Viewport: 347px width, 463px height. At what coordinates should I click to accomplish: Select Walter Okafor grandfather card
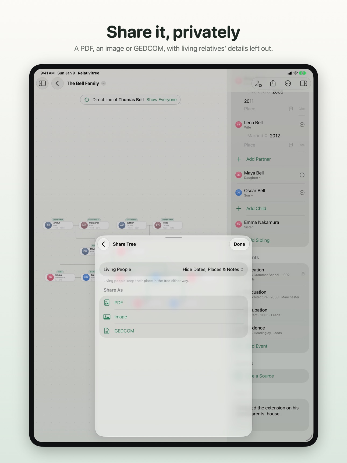(132, 225)
